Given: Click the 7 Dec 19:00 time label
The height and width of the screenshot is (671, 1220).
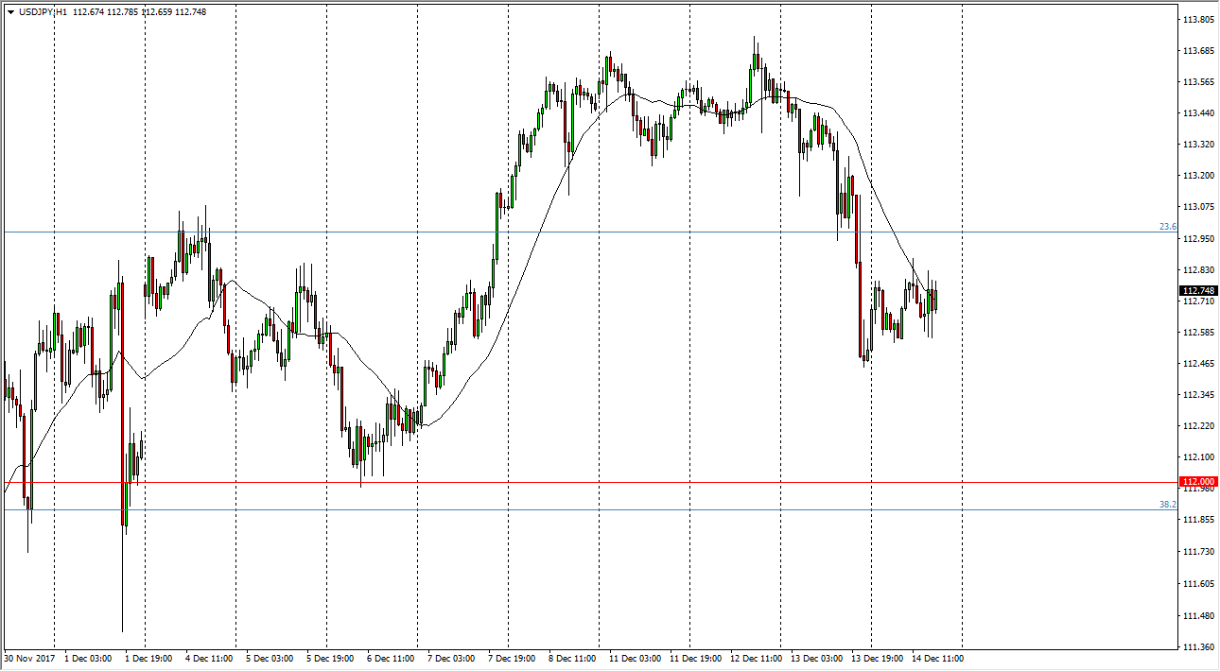Looking at the screenshot, I should 512,658.
